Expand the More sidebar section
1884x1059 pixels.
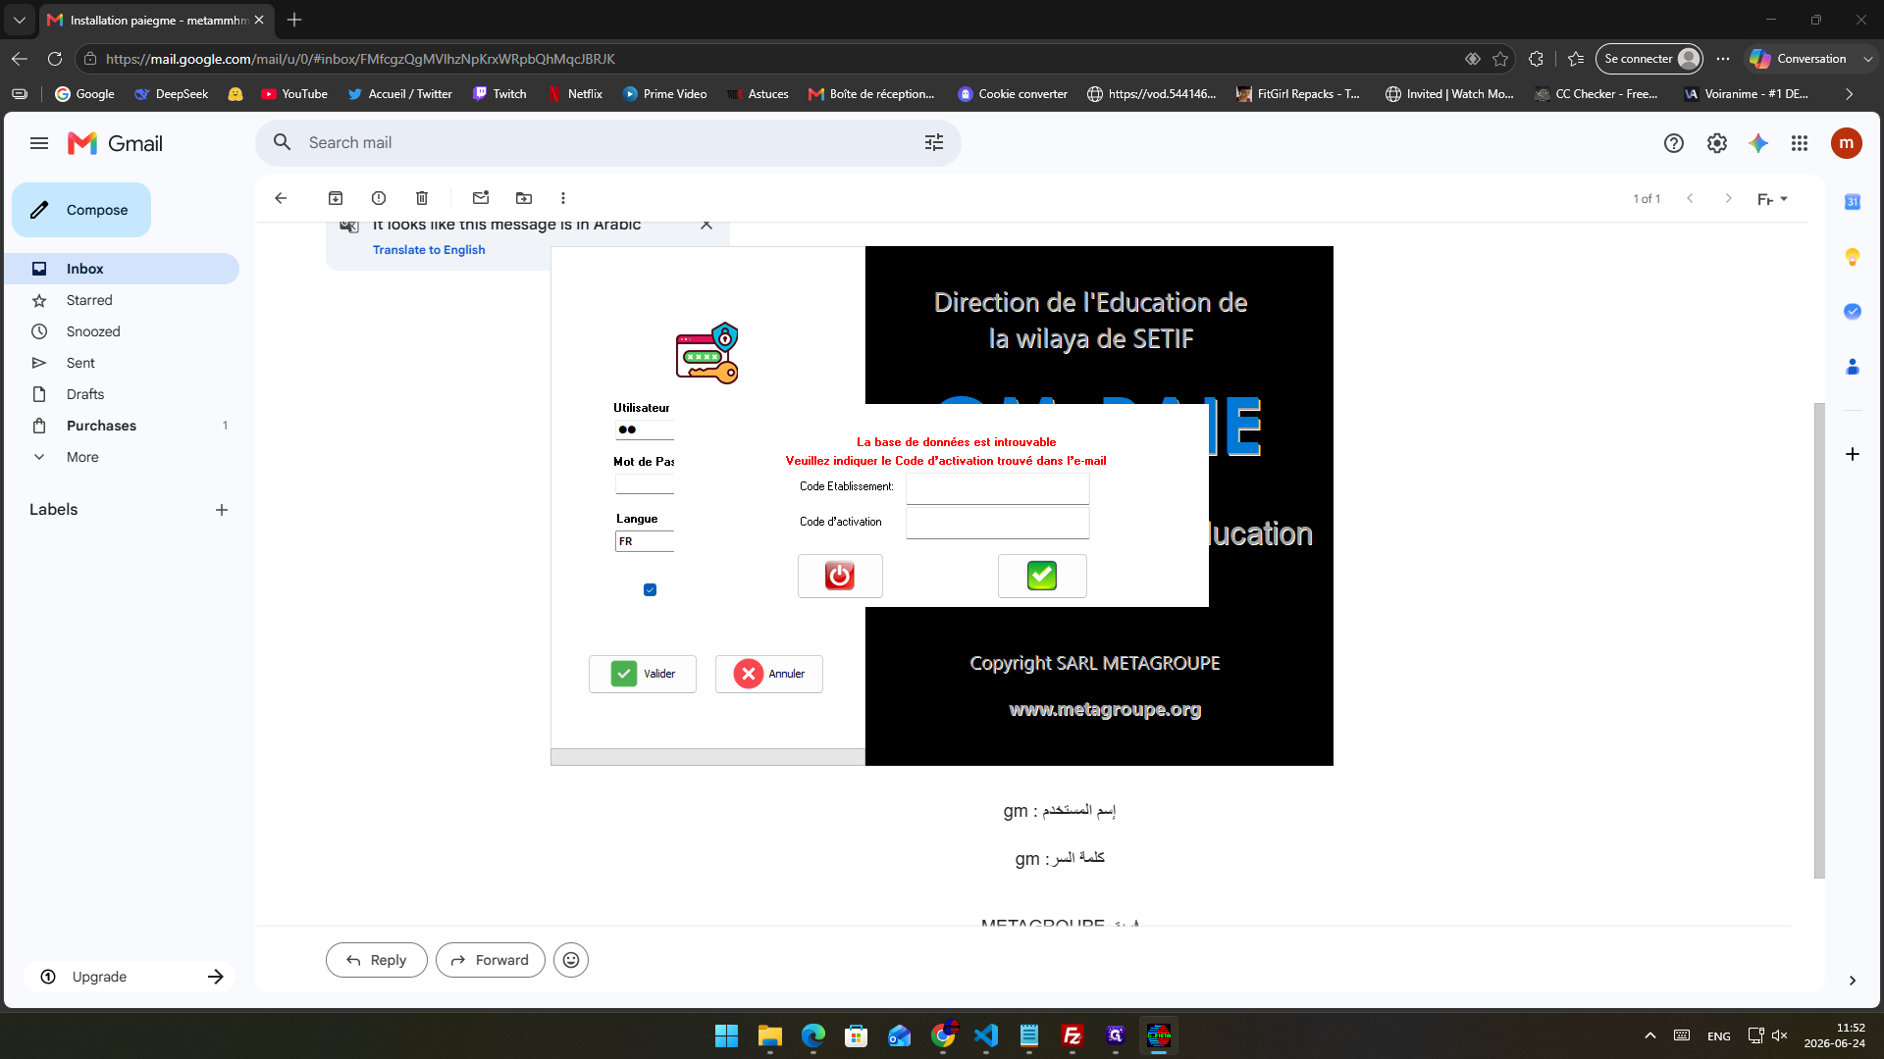click(x=122, y=457)
